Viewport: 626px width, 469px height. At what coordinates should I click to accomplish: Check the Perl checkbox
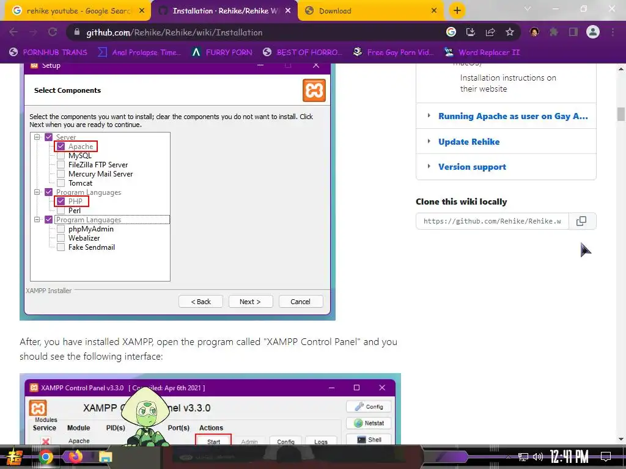61,211
